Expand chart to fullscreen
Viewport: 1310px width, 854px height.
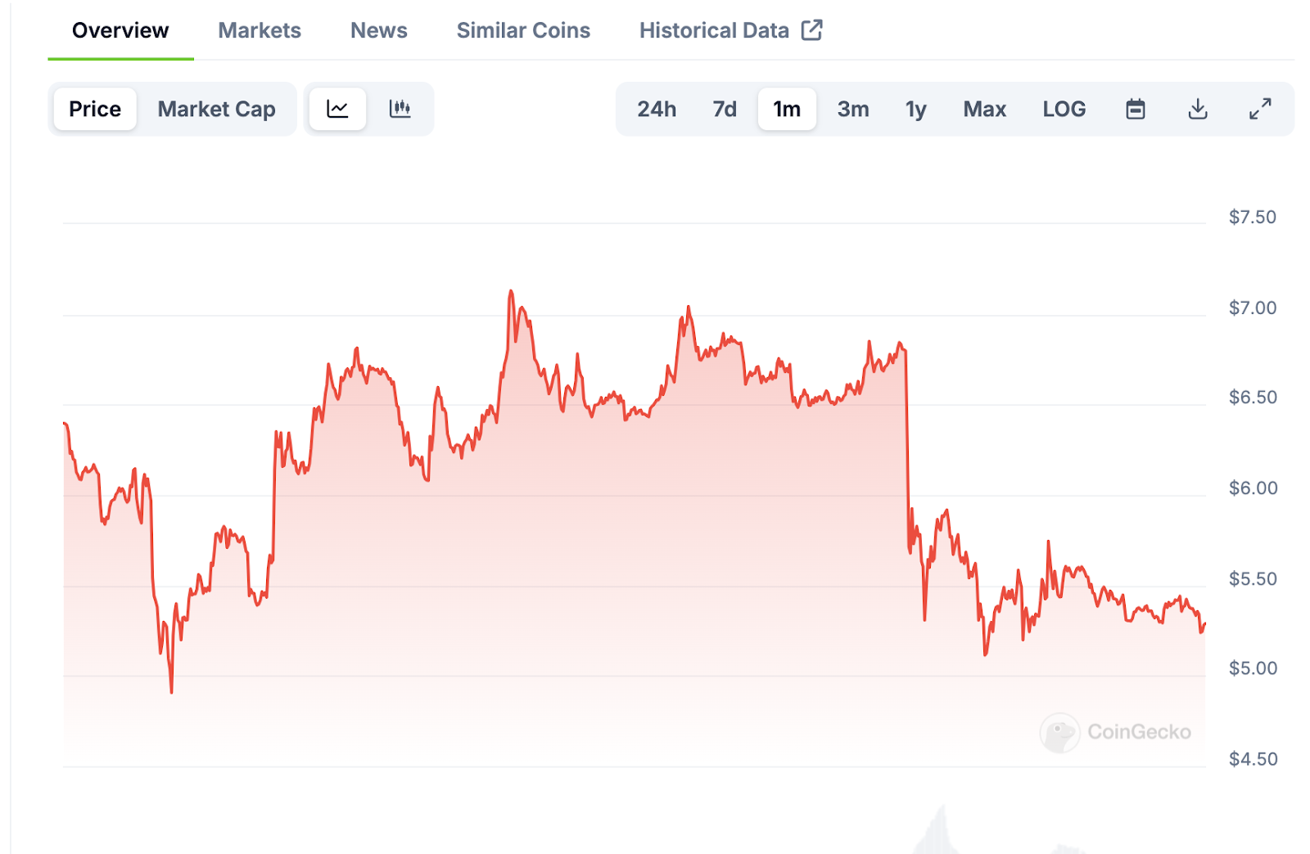(x=1260, y=109)
